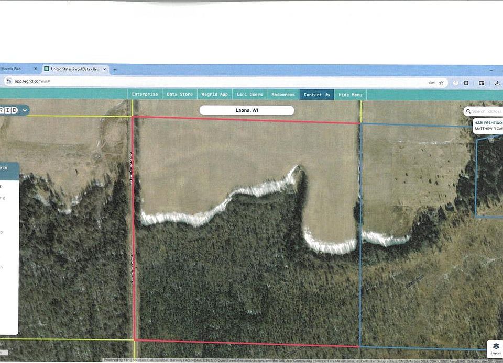Click the new tab plus button
This screenshot has width=503, height=363.
pyautogui.click(x=115, y=69)
